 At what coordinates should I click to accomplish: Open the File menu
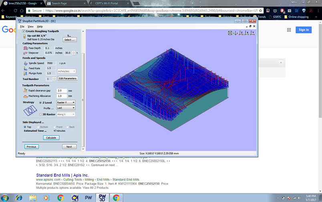point(22,26)
